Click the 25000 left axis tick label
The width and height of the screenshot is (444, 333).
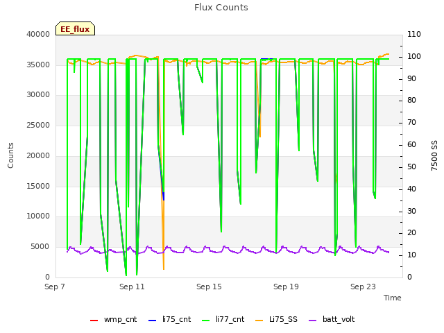[38, 125]
